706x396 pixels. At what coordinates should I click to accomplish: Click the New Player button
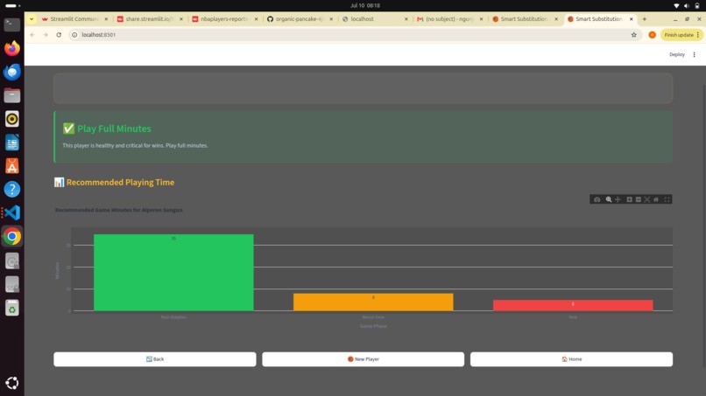tap(363, 359)
